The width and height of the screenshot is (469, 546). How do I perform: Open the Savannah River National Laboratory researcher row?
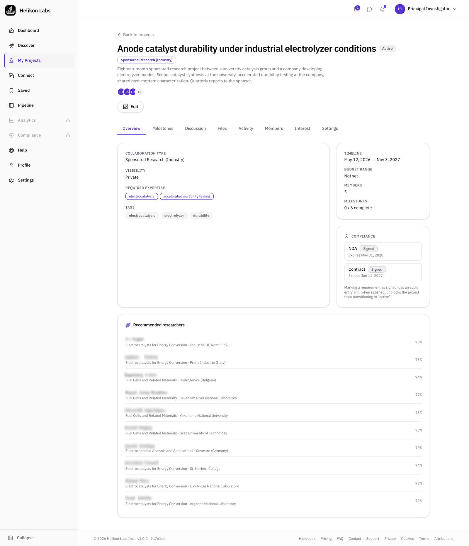pos(273,395)
